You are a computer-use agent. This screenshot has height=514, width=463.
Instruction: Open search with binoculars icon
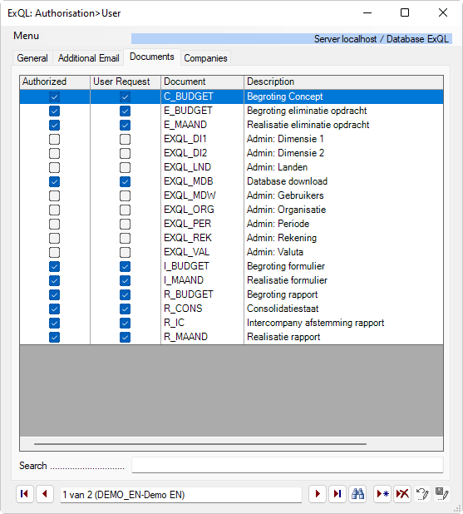tap(357, 494)
